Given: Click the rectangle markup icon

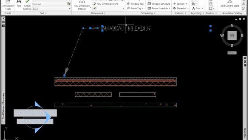Looking at the screenshot, I should (210, 8).
